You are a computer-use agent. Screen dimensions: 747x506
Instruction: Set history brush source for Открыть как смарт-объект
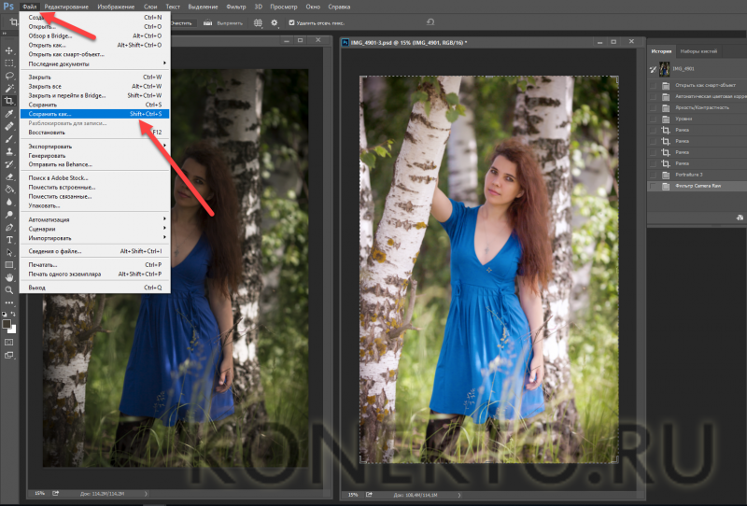pos(653,85)
